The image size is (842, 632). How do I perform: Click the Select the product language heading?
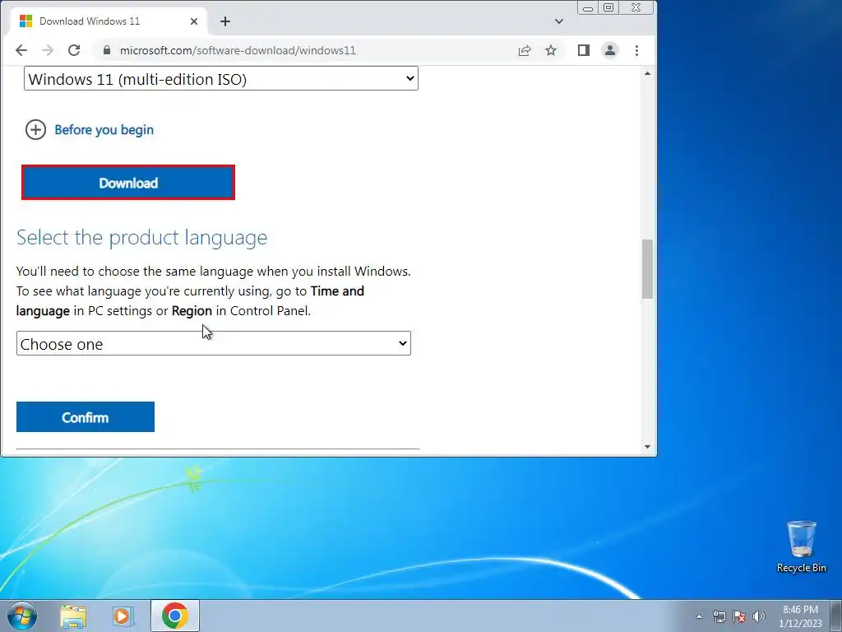point(141,238)
